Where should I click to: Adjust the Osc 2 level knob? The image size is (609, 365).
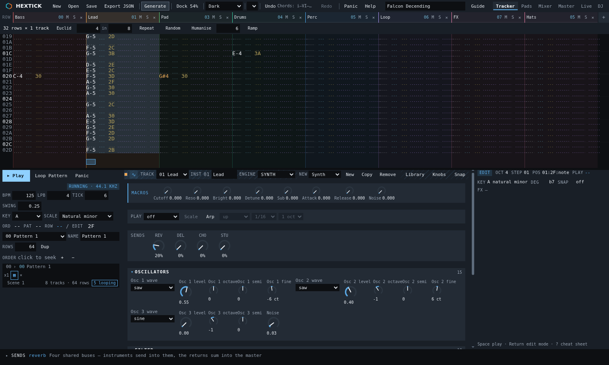pos(350,291)
